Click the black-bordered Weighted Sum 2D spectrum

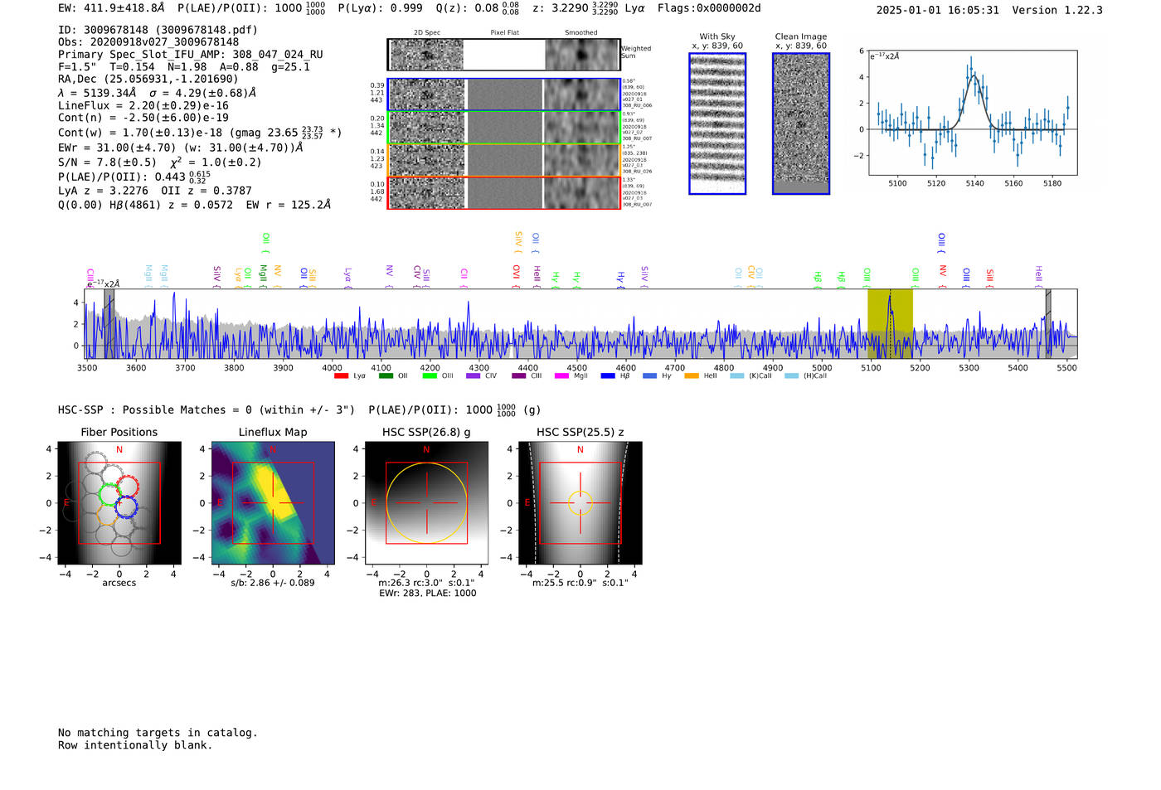click(504, 55)
